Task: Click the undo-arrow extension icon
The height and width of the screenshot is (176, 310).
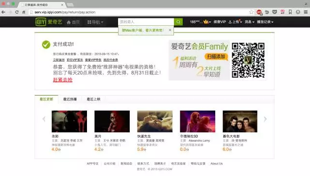Action: click(267, 12)
